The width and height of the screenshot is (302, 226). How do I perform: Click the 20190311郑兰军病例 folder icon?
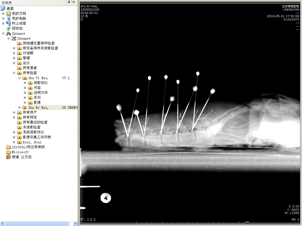click(8, 147)
